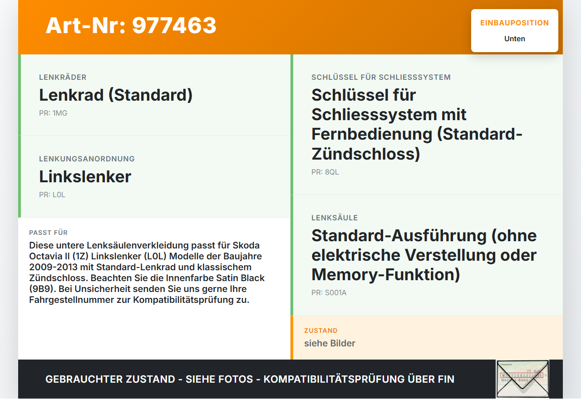Switch to the LENKRÄDER section
581x399 pixels.
coord(63,77)
